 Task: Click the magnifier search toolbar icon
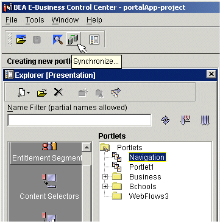[x=58, y=40]
